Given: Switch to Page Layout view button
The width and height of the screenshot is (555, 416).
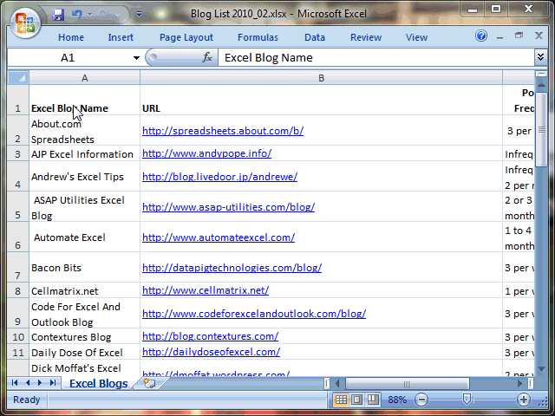Looking at the screenshot, I should coord(357,400).
